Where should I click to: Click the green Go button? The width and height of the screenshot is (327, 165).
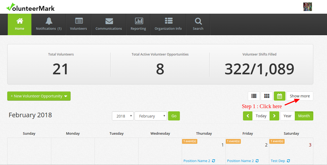[174, 116]
